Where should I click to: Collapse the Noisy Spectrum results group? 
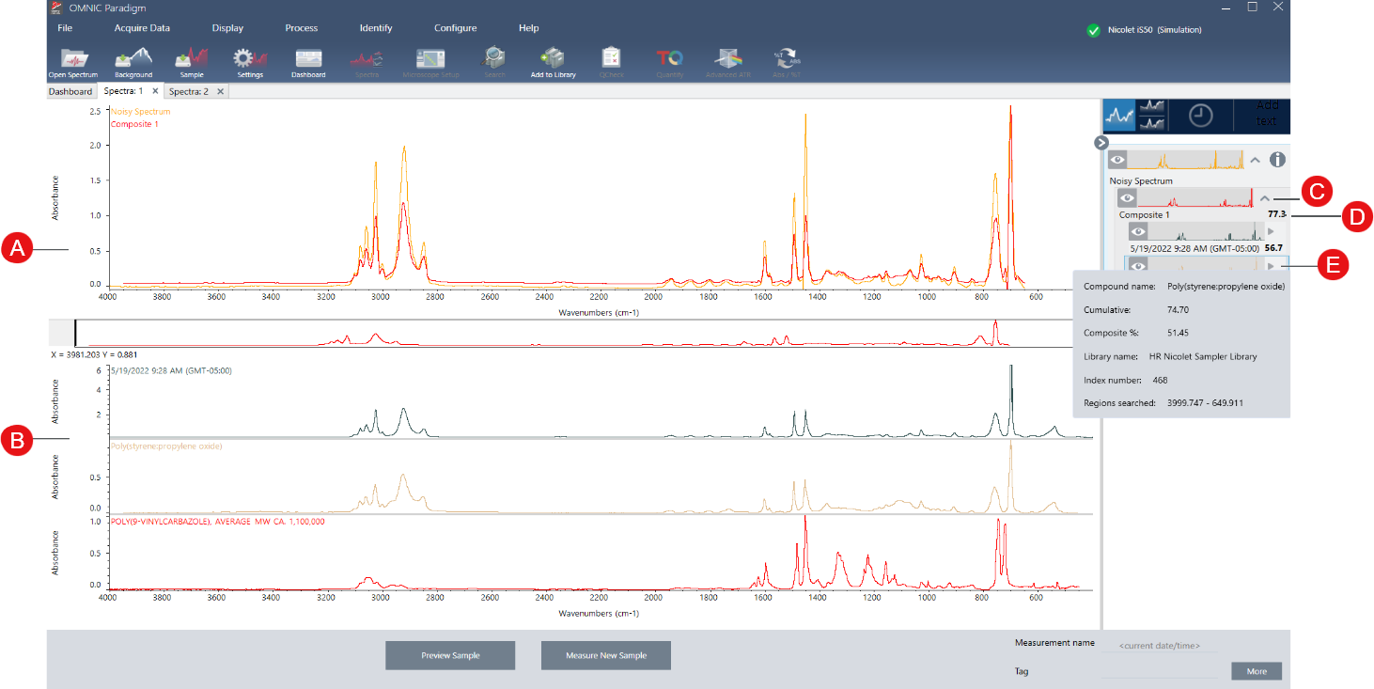[1256, 160]
